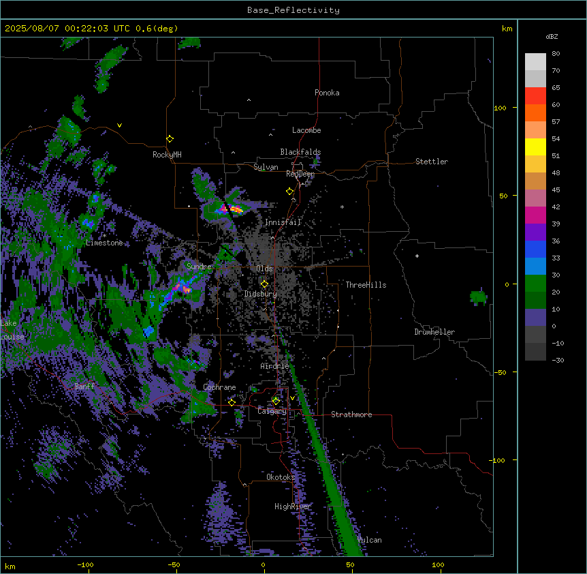587x574 pixels.
Task: Click the orange 60–57 swatch in the legend
Action: coord(535,112)
